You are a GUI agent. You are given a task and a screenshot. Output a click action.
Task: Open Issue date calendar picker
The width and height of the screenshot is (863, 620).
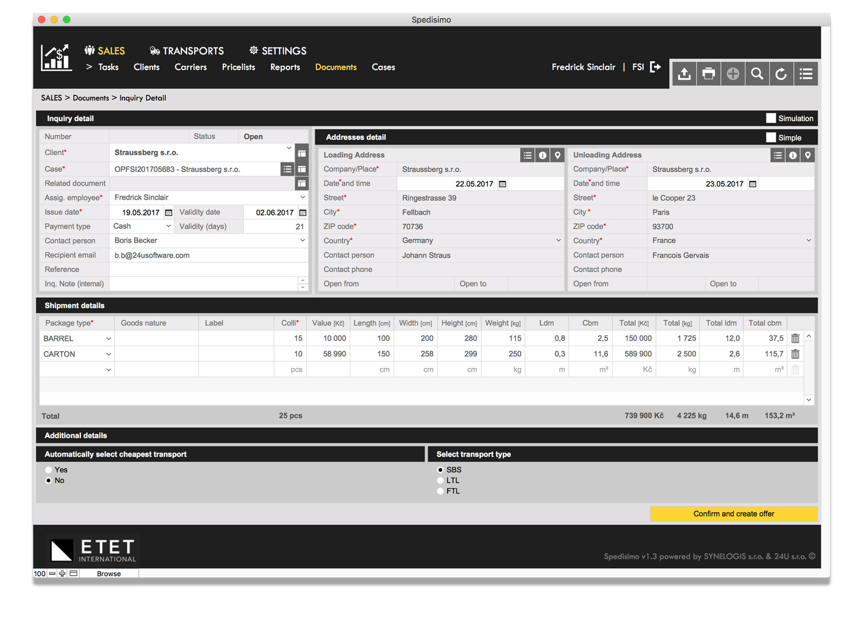[168, 213]
